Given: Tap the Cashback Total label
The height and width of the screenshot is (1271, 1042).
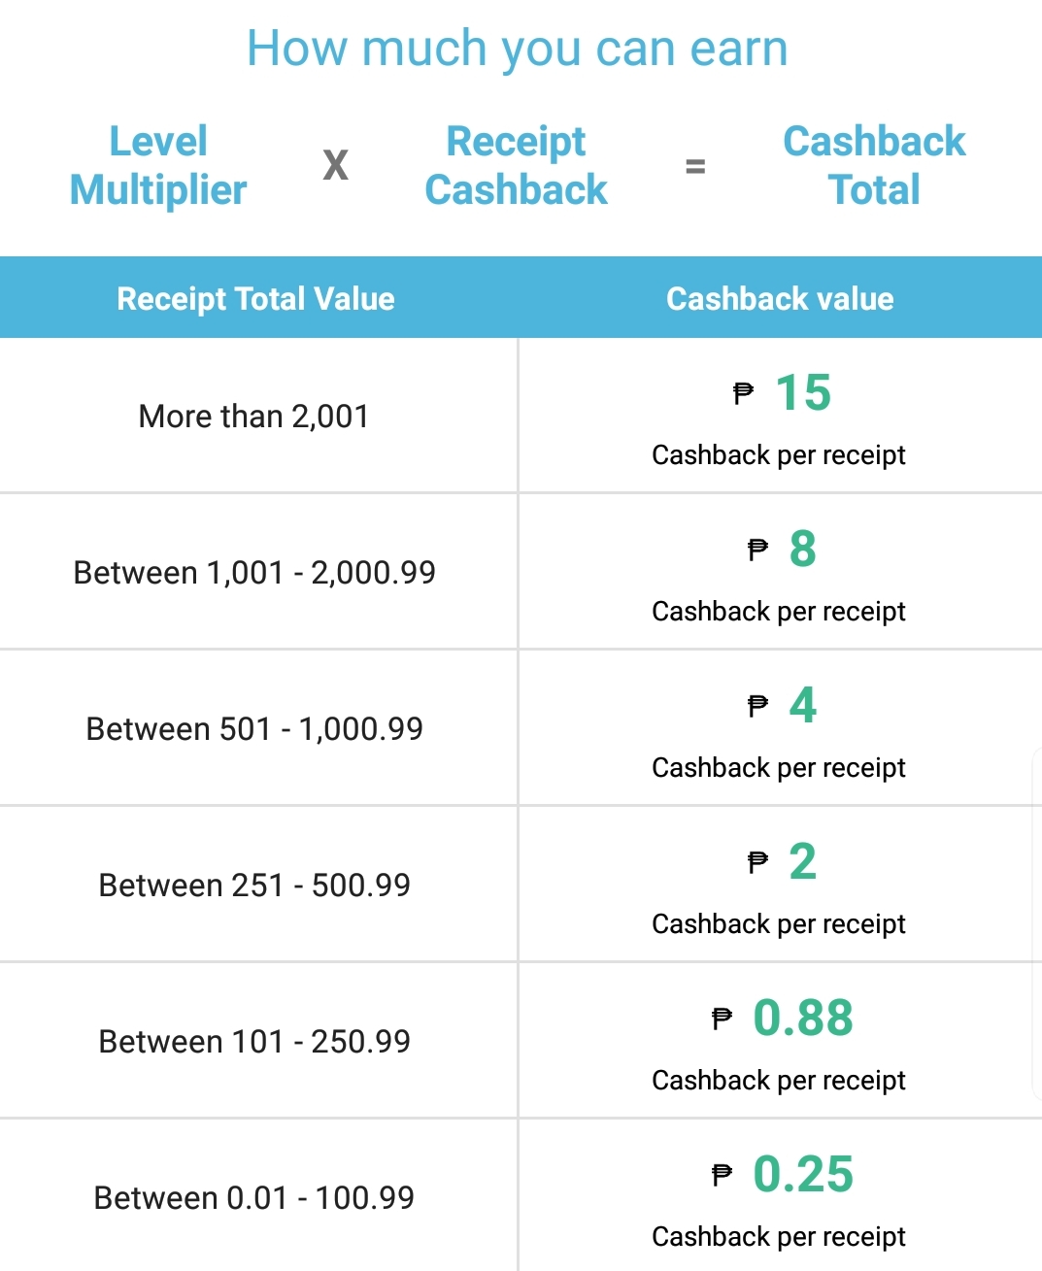Looking at the screenshot, I should pos(874,165).
